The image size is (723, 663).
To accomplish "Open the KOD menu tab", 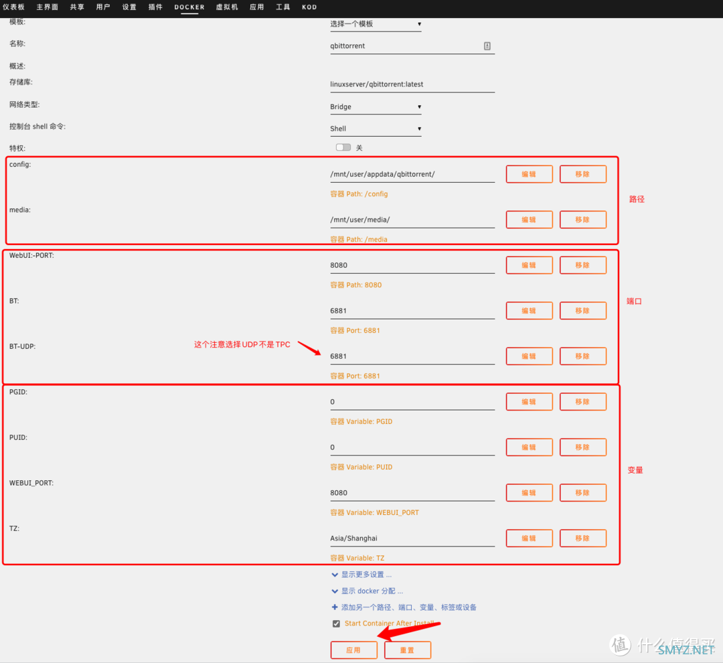I will click(309, 7).
